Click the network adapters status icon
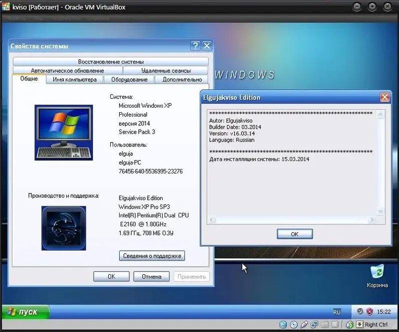Viewport: 399px width, 332px height. click(315, 325)
